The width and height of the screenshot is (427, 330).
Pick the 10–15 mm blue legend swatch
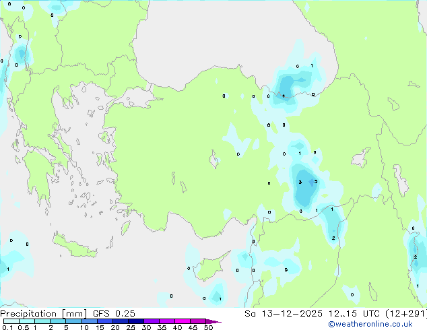point(89,321)
